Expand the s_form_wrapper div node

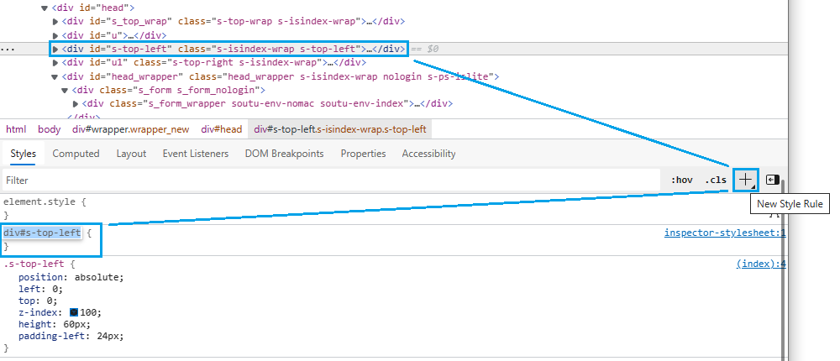75,104
